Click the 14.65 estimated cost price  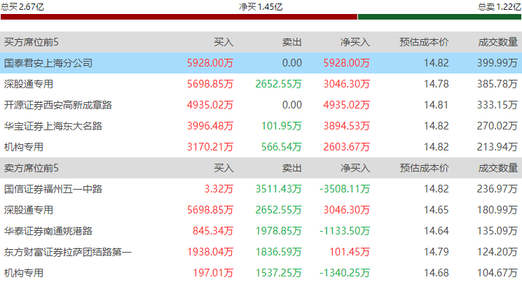pyautogui.click(x=436, y=210)
